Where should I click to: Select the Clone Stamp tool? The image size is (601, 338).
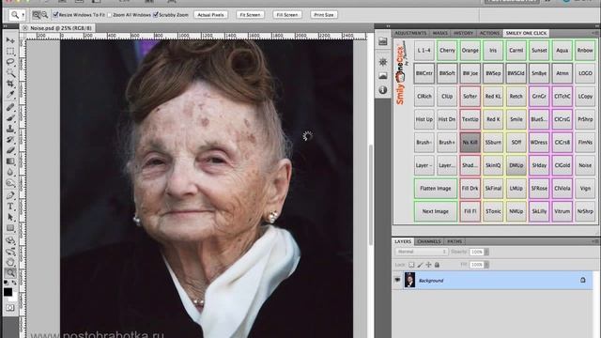[10, 129]
